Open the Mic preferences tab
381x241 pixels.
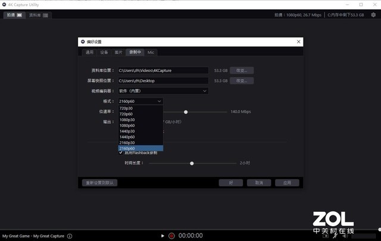pos(151,52)
